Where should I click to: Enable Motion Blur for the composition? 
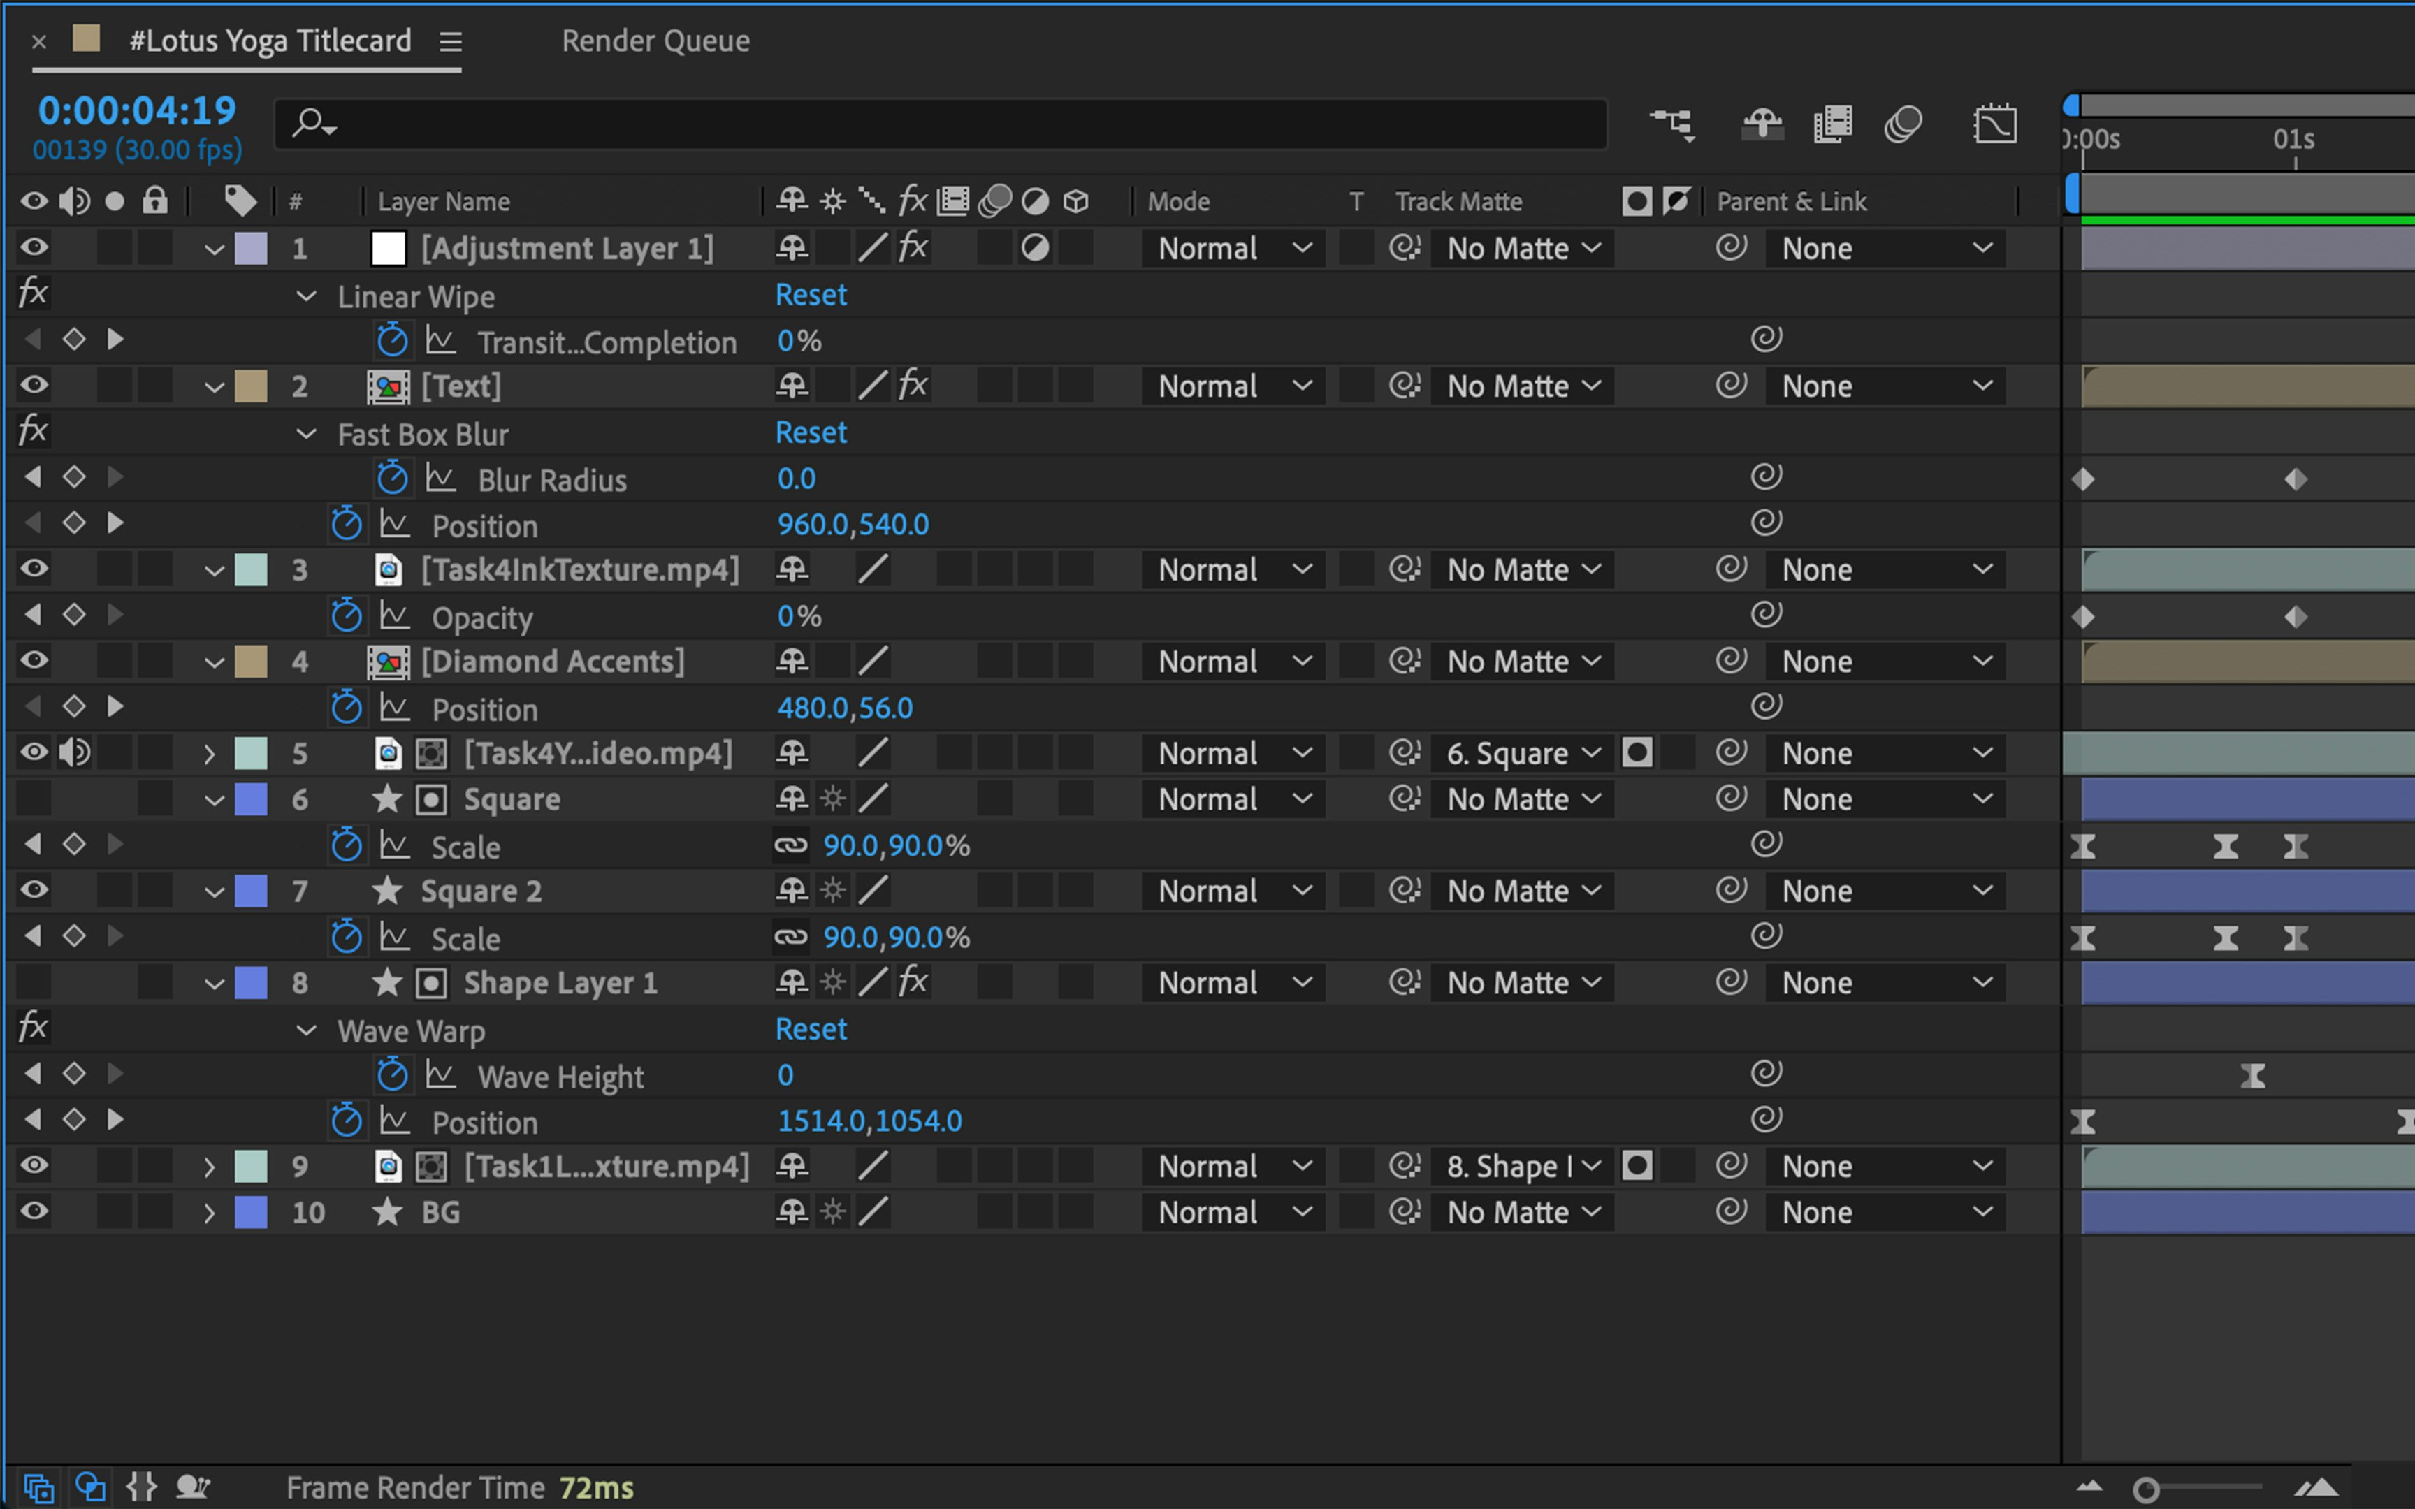(x=1902, y=123)
